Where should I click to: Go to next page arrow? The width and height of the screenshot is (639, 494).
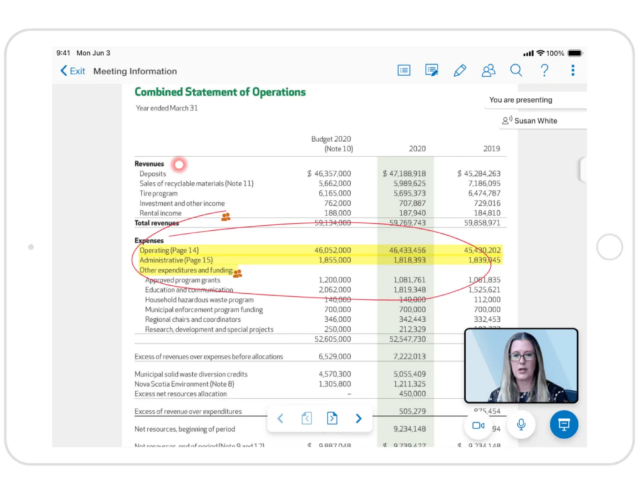[359, 419]
